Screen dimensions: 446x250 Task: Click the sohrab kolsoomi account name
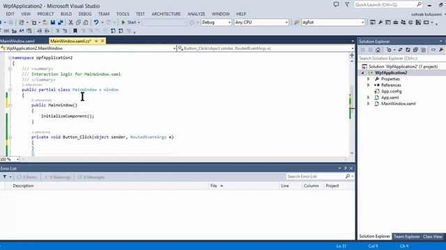click(426, 14)
